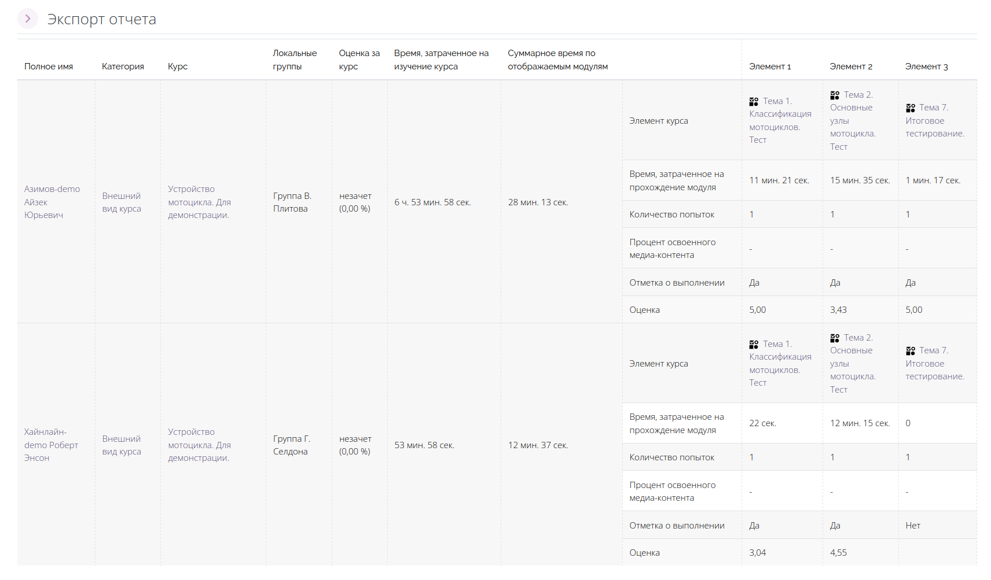Open course Устройство мотоцикла in Азимов-demo row

[x=199, y=202]
